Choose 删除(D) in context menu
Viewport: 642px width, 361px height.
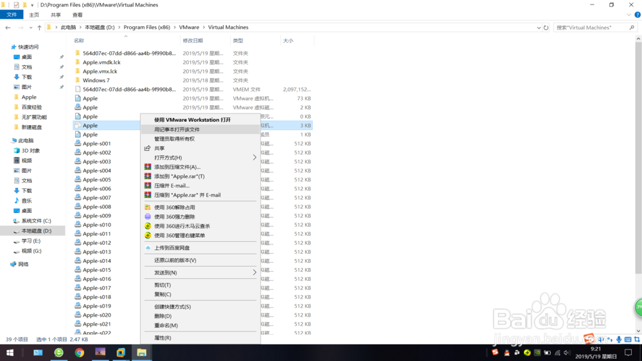(163, 316)
